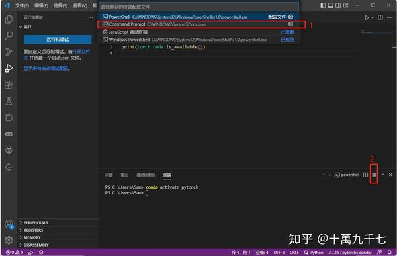
Task: Open the Extensions view icon
Action: click(x=9, y=85)
